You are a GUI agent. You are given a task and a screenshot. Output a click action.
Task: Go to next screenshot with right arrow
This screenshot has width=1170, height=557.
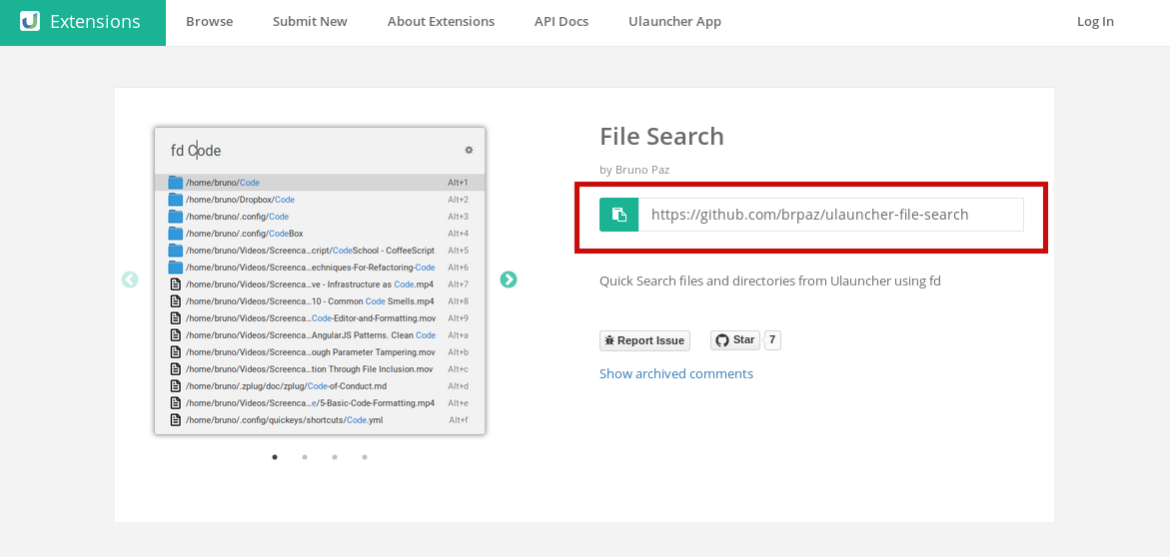pyautogui.click(x=509, y=279)
